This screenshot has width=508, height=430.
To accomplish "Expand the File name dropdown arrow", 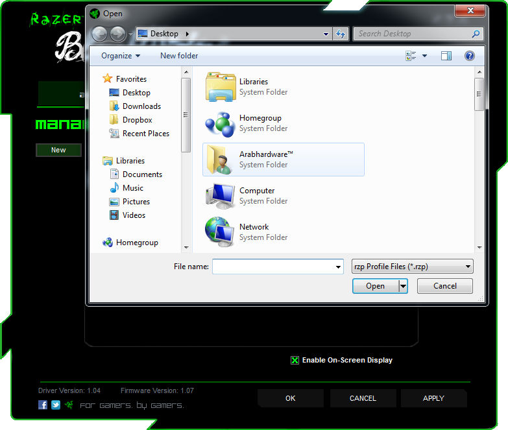I will point(338,267).
